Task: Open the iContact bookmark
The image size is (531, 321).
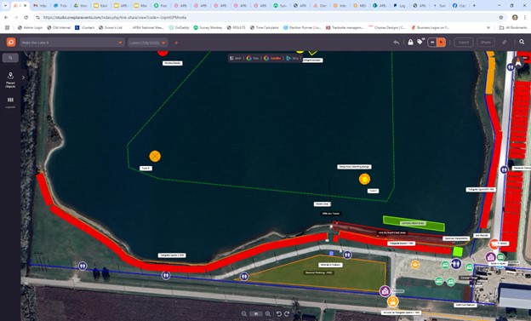Action: coord(84,27)
